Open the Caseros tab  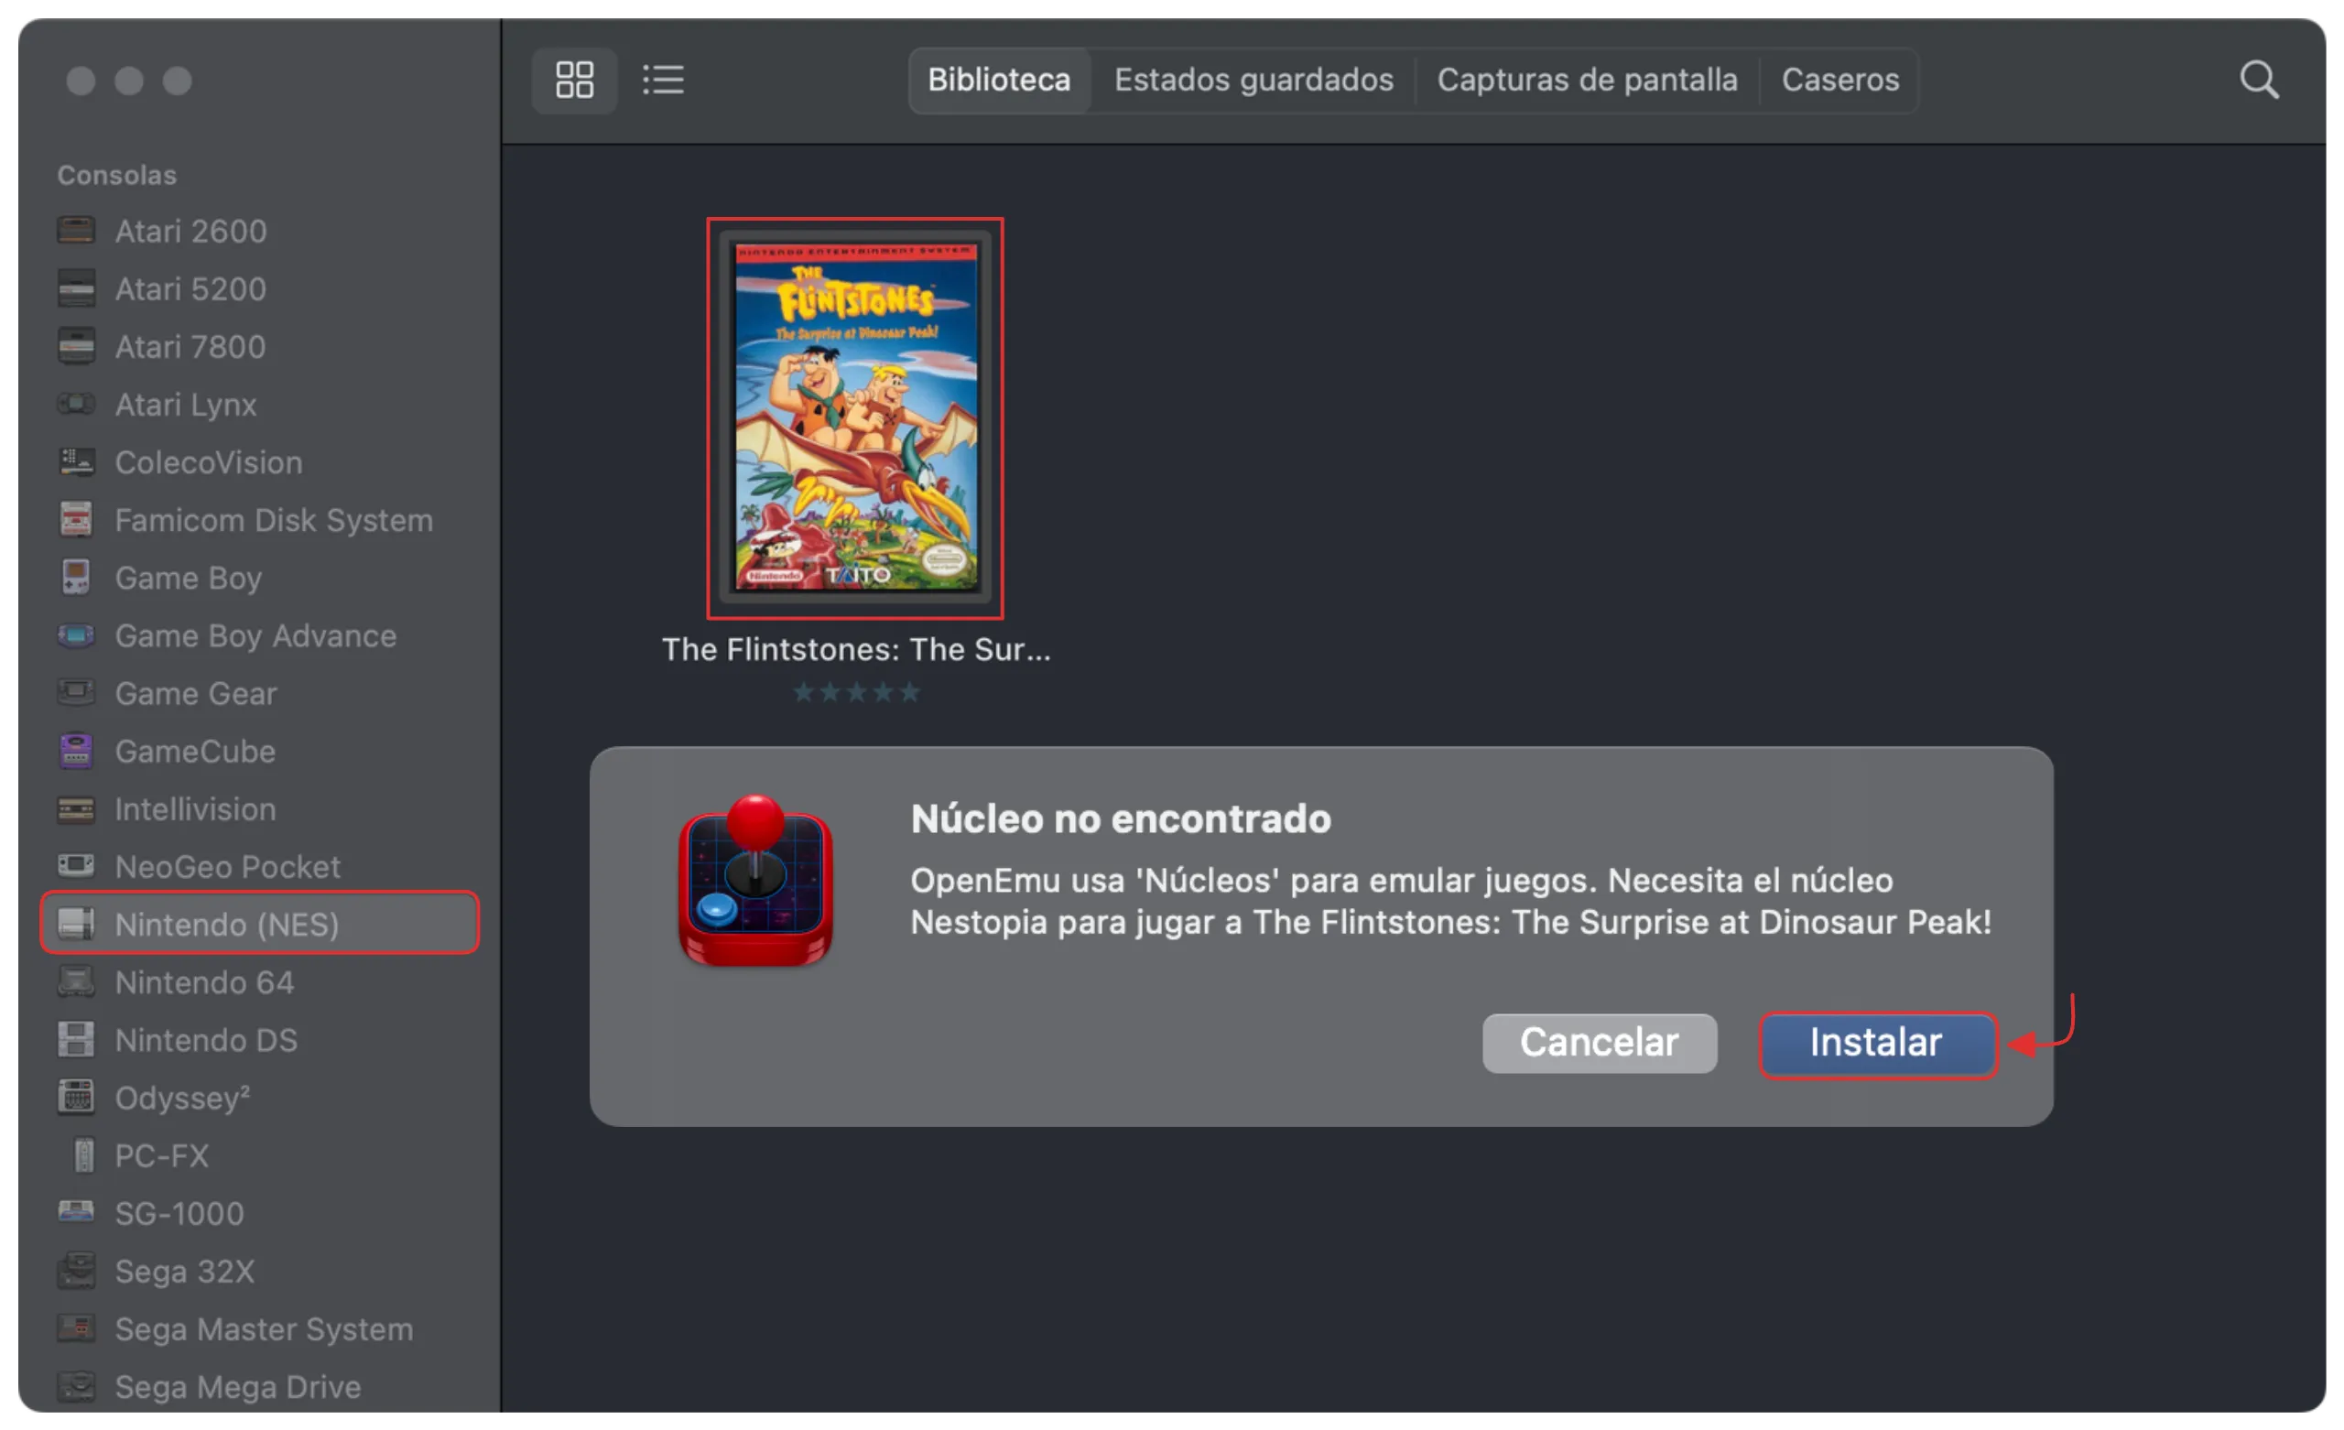tap(1839, 80)
